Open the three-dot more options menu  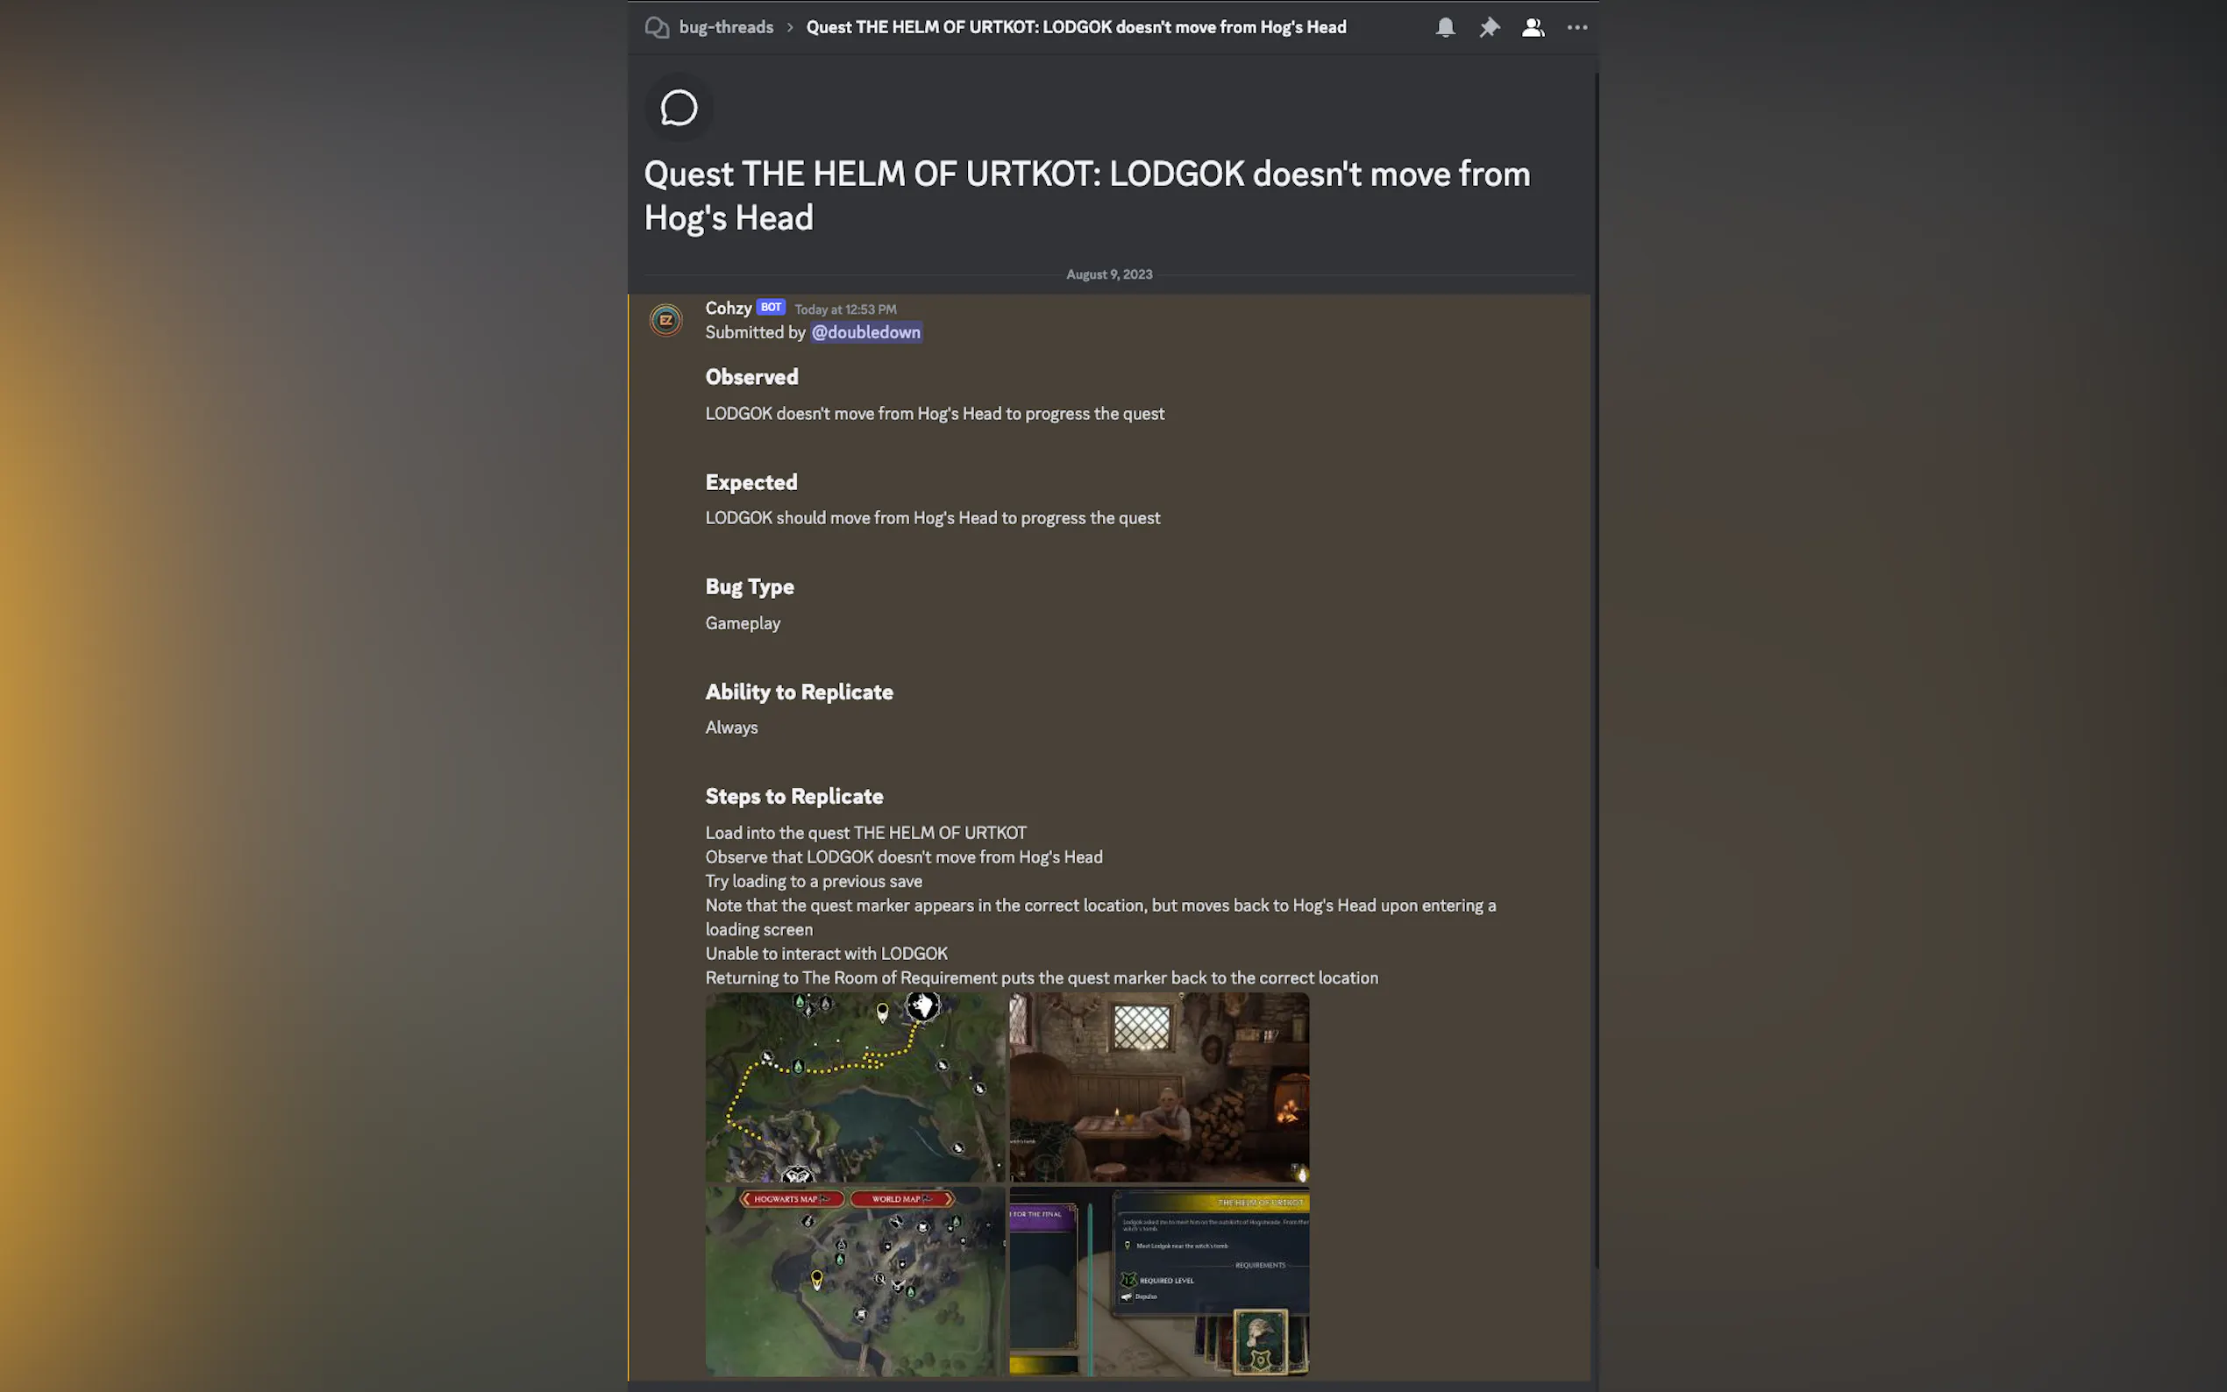1576,28
